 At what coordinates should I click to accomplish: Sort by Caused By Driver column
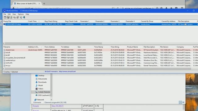pyautogui.click(x=150, y=21)
